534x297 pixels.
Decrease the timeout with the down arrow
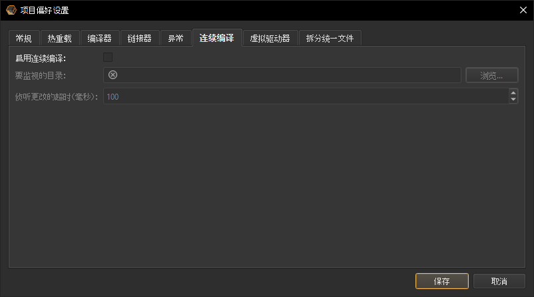click(513, 100)
